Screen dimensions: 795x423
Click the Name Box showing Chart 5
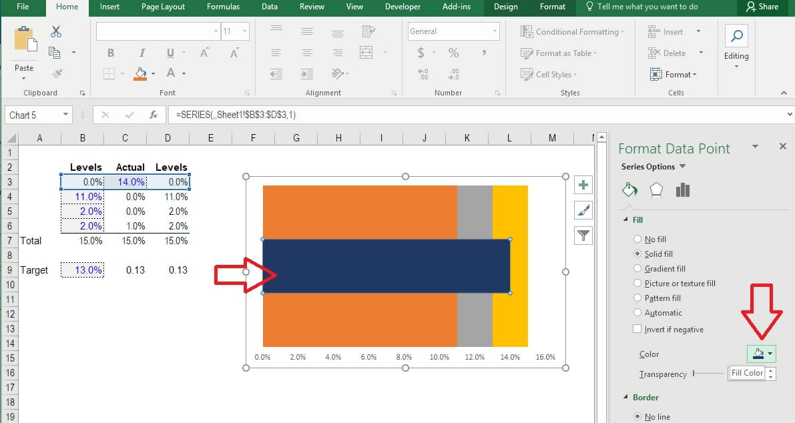point(38,115)
